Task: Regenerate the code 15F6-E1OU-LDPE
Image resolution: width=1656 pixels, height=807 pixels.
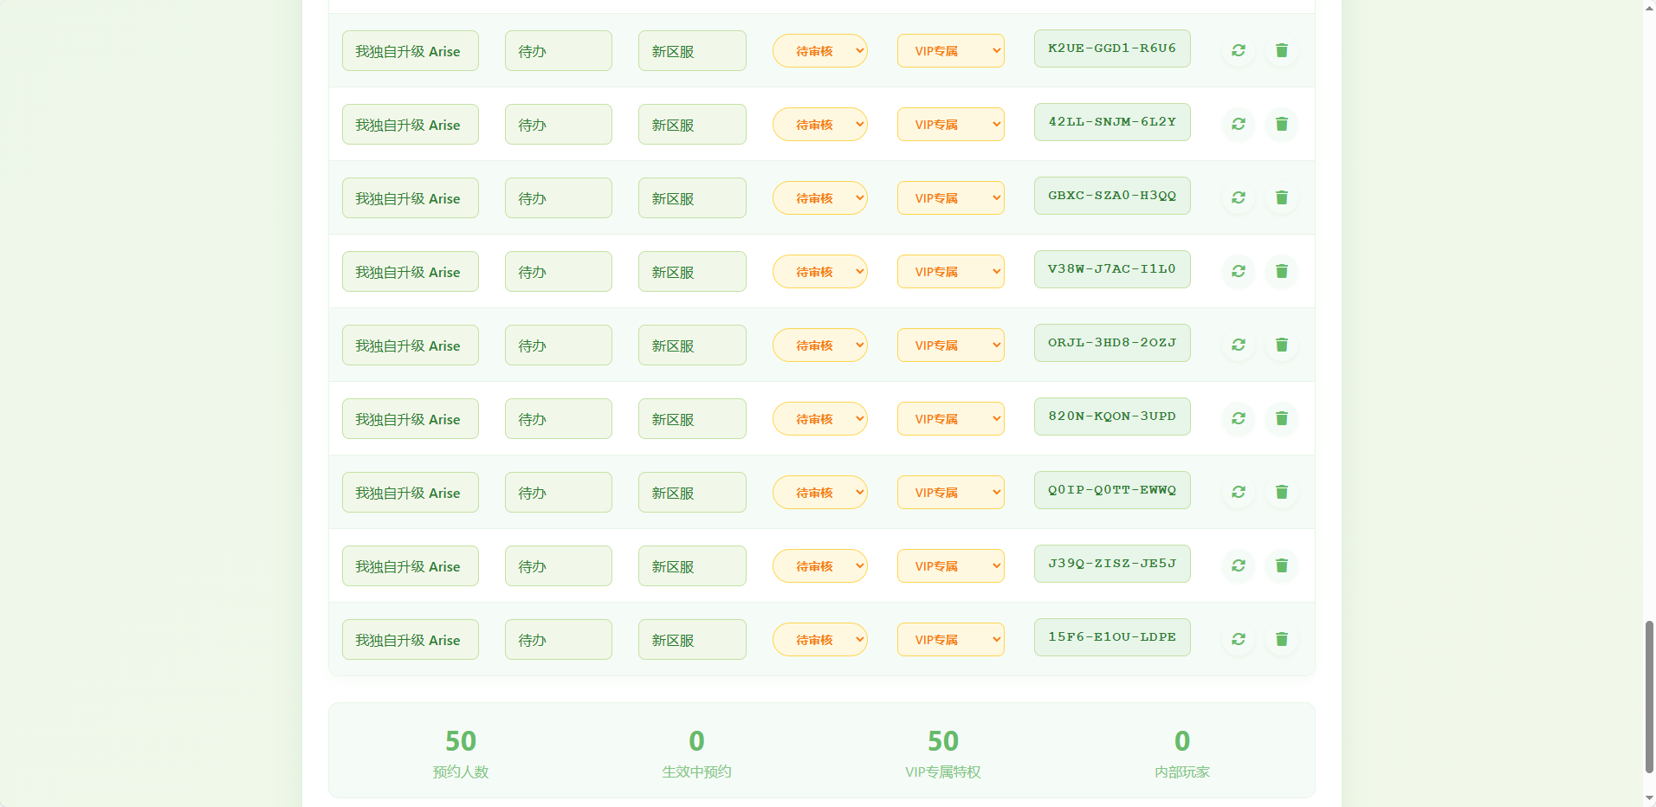Action: pyautogui.click(x=1239, y=639)
